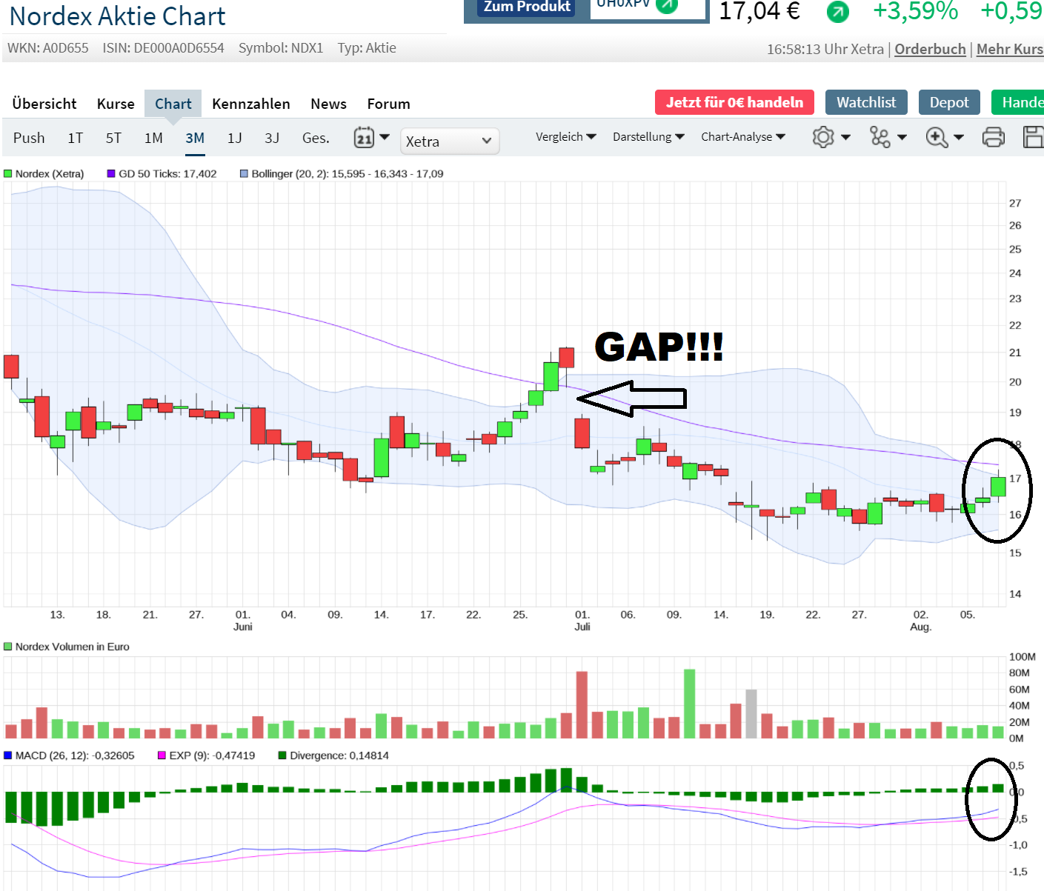Switch to the News tab
This screenshot has height=891, width=1044.
click(x=328, y=104)
